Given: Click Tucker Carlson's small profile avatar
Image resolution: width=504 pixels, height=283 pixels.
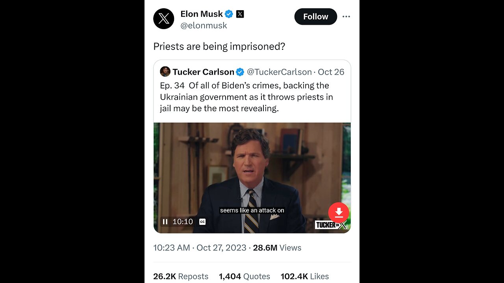Looking at the screenshot, I should point(165,72).
